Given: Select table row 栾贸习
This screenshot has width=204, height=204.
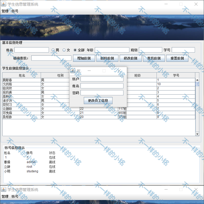Looking at the screenshot, I should 99,105.
